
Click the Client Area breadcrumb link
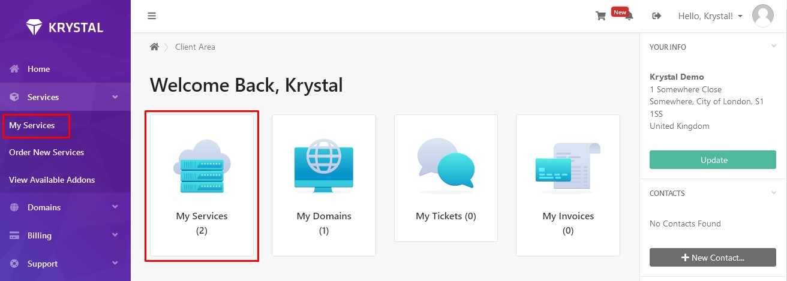[x=195, y=47]
